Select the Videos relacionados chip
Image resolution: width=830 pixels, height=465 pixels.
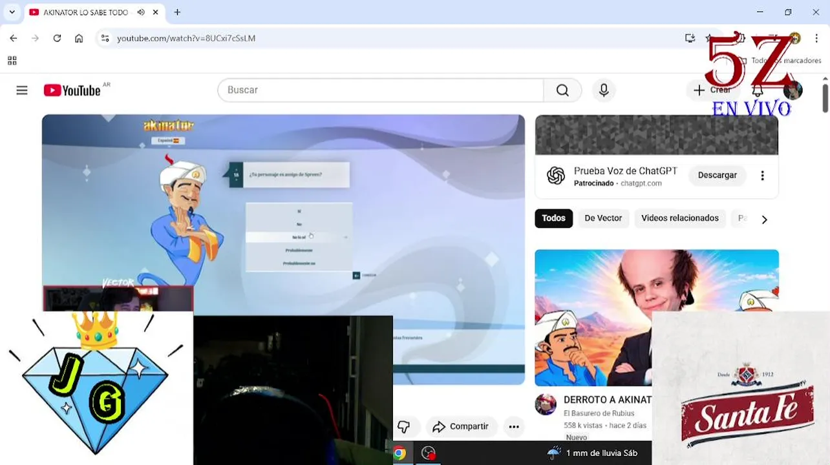click(x=680, y=218)
